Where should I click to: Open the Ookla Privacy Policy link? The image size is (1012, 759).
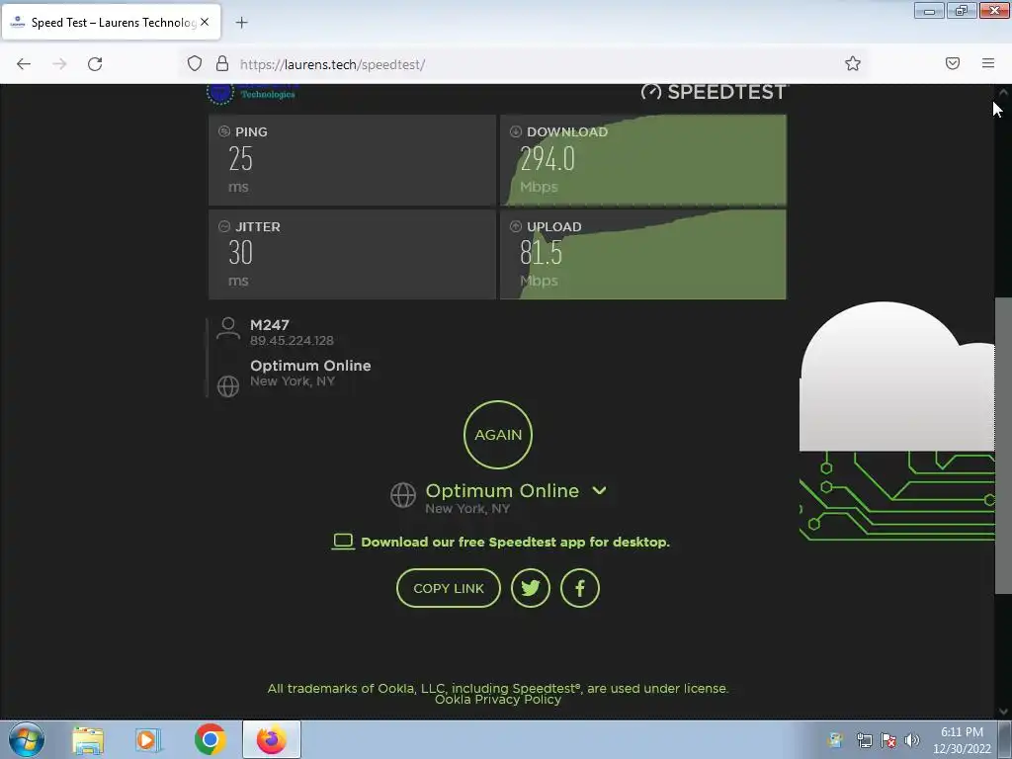tap(498, 700)
